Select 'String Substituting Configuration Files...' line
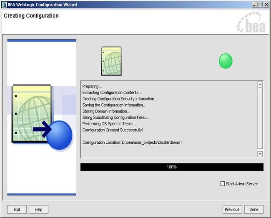The width and height of the screenshot is (271, 218). click(x=115, y=118)
